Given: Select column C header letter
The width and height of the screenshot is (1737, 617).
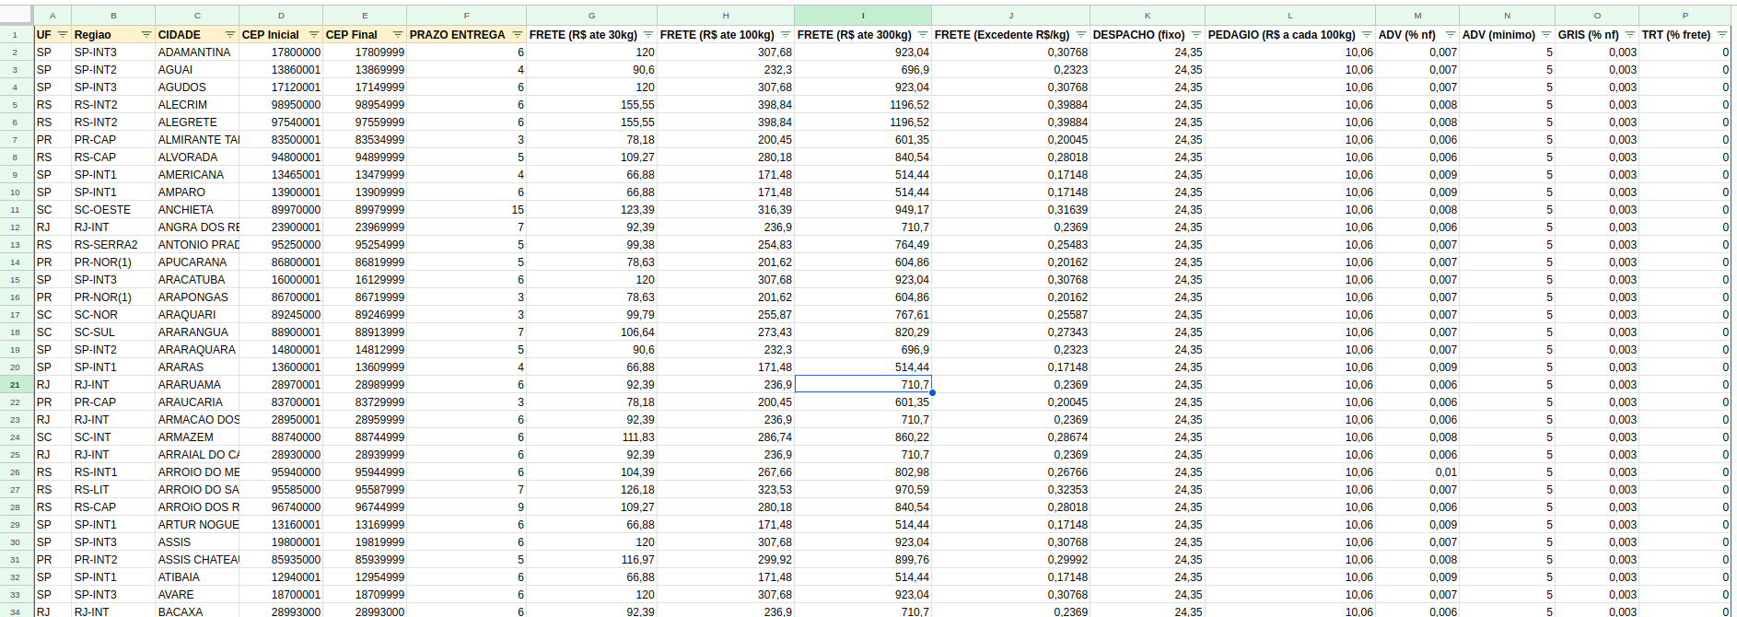Looking at the screenshot, I should pos(197,16).
